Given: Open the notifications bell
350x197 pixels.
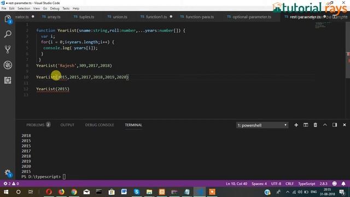Looking at the screenshot, I should 343,184.
